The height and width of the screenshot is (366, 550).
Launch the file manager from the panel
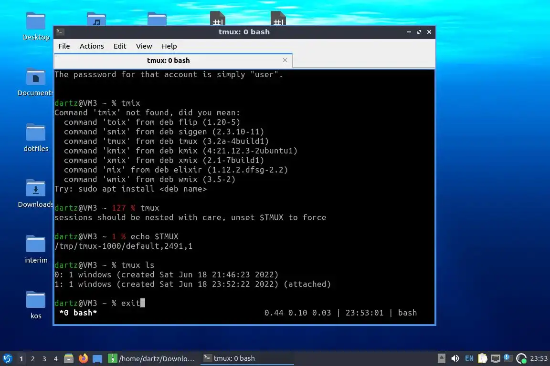69,358
